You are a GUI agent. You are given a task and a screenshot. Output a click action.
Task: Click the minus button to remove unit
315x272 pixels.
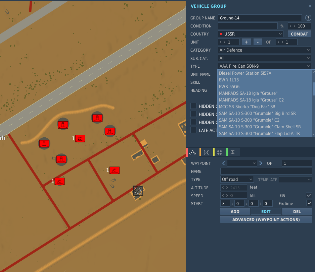tap(258, 42)
